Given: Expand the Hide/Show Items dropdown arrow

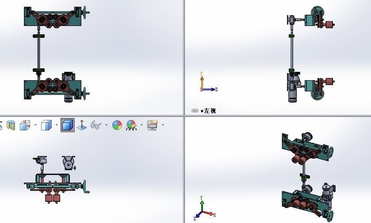Looking at the screenshot, I should (106, 125).
